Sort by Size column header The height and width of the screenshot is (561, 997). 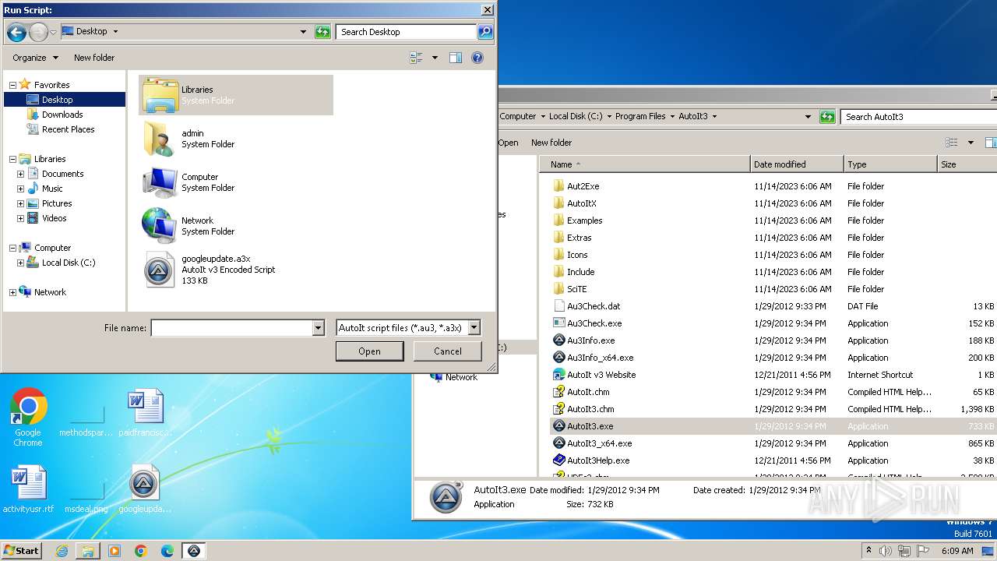(x=967, y=164)
